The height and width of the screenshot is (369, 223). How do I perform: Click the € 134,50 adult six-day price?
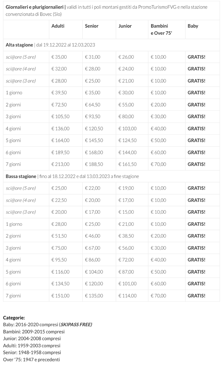coord(60,284)
